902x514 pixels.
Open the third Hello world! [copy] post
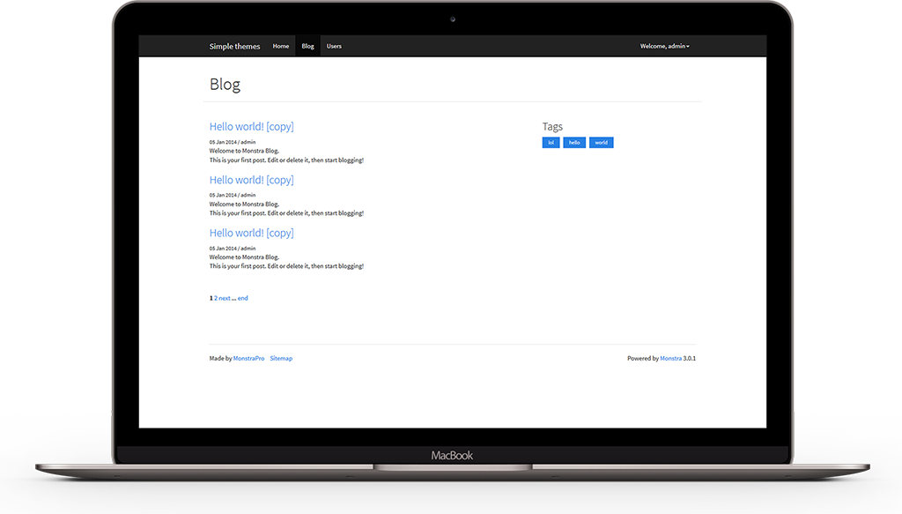(251, 233)
